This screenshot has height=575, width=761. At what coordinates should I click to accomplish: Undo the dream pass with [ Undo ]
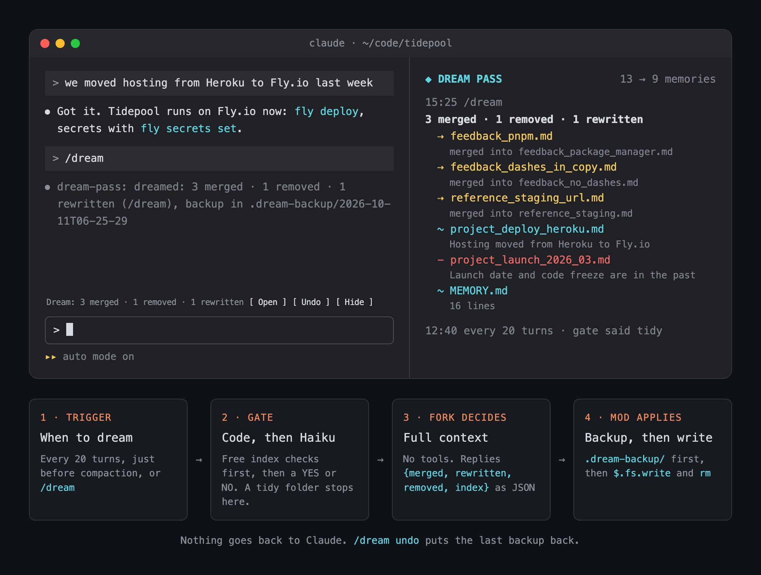pyautogui.click(x=311, y=302)
